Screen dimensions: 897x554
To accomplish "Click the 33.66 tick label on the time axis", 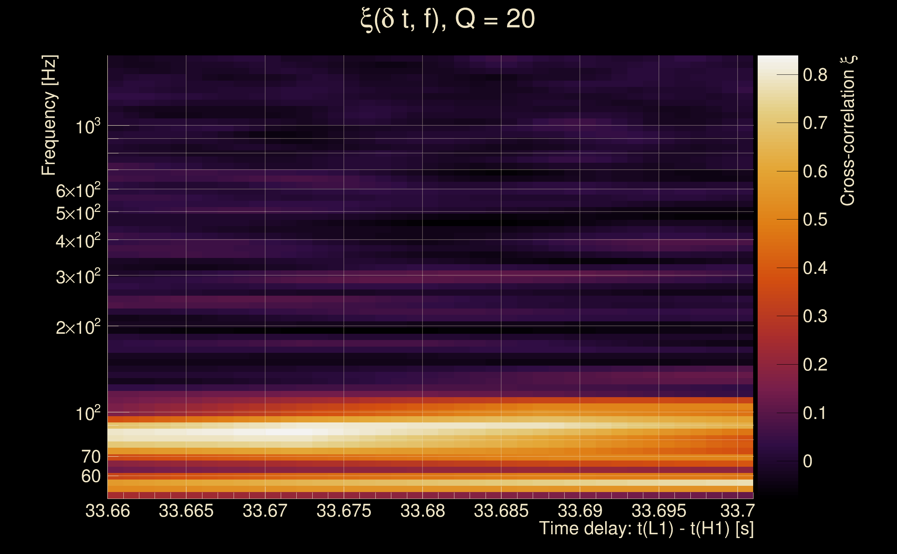I will (107, 511).
